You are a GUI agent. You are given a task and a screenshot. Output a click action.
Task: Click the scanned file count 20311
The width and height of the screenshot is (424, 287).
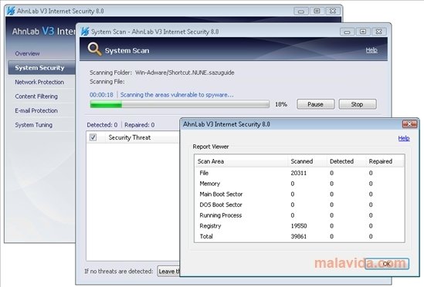299,173
